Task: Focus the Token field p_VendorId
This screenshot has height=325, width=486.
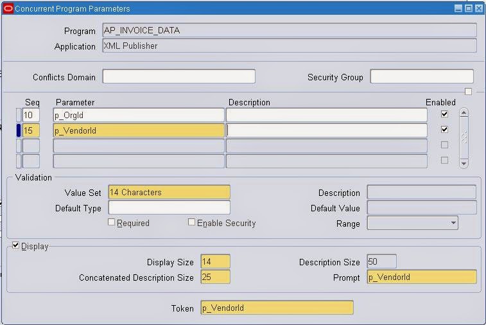Action: [277, 308]
